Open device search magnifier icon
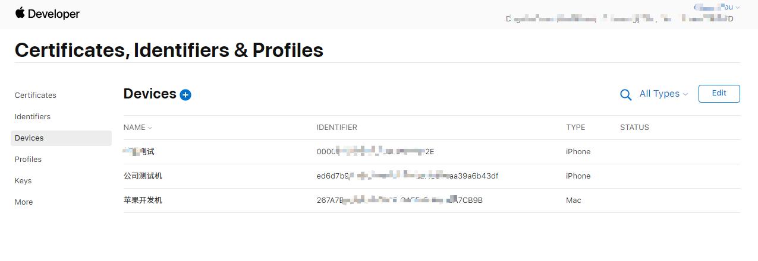The height and width of the screenshot is (261, 758). 625,95
